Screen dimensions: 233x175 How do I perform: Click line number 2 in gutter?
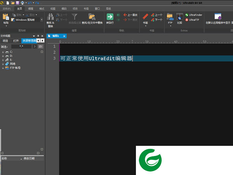pyautogui.click(x=54, y=52)
